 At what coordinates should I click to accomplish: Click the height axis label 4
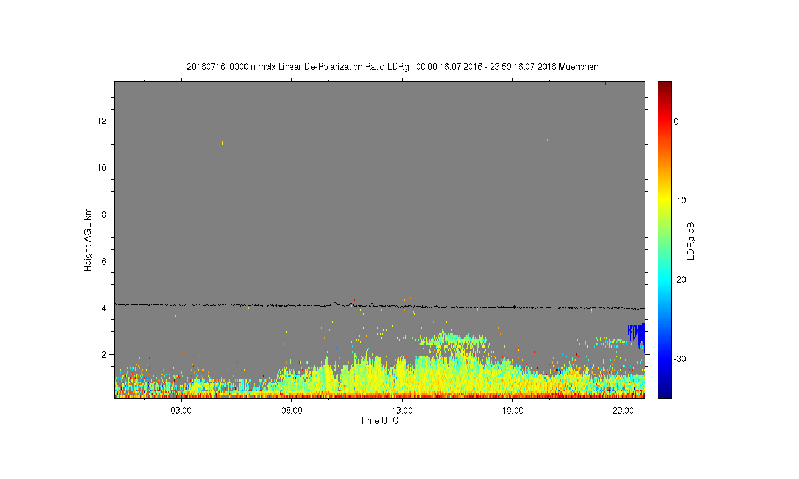pyautogui.click(x=104, y=308)
